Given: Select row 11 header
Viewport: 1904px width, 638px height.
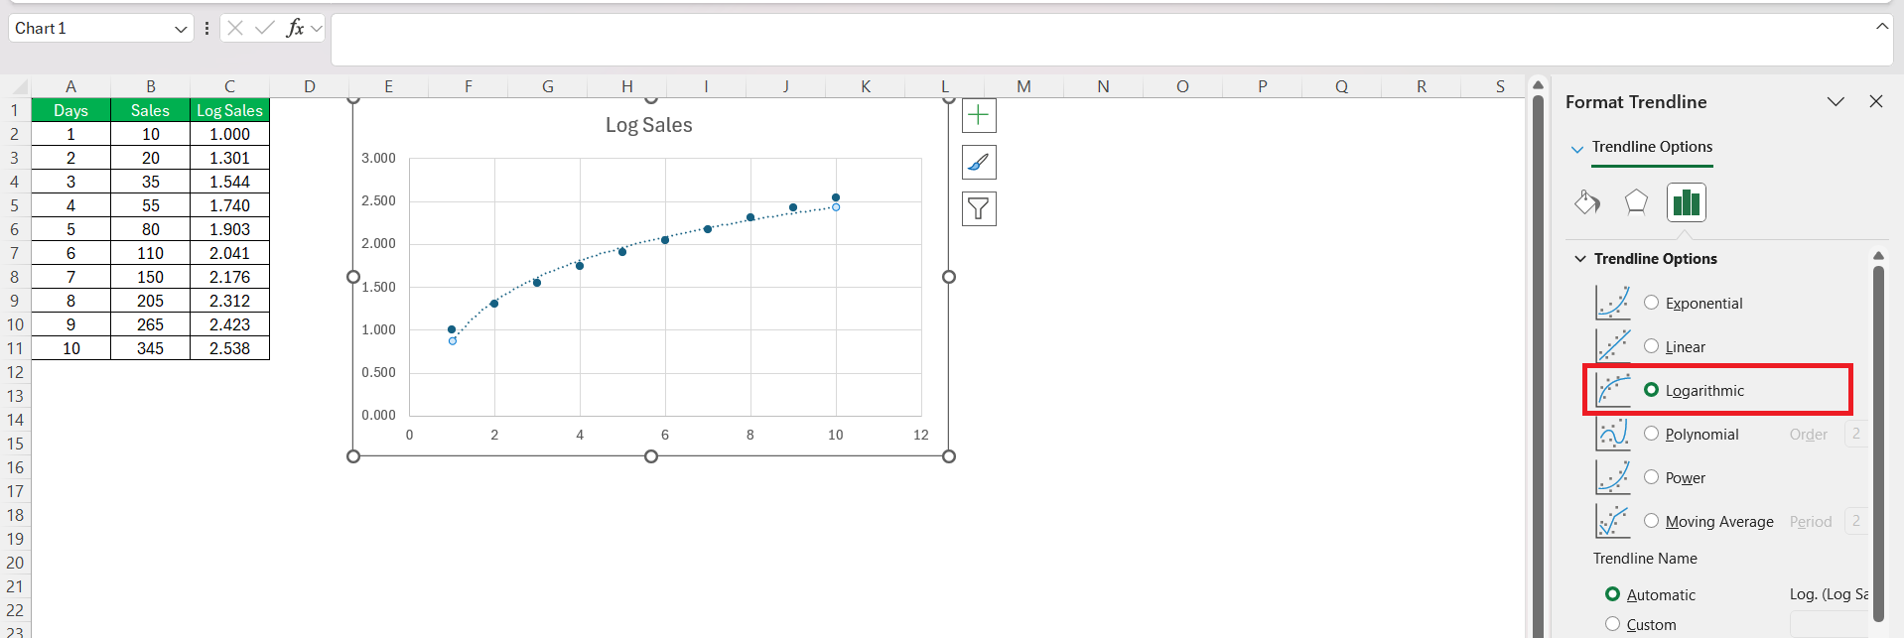Looking at the screenshot, I should point(15,348).
